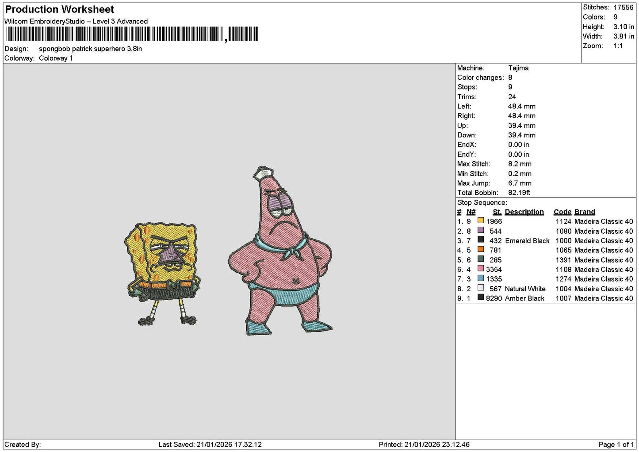Click the 'Brand' column header
This screenshot has width=639, height=452.
(585, 212)
